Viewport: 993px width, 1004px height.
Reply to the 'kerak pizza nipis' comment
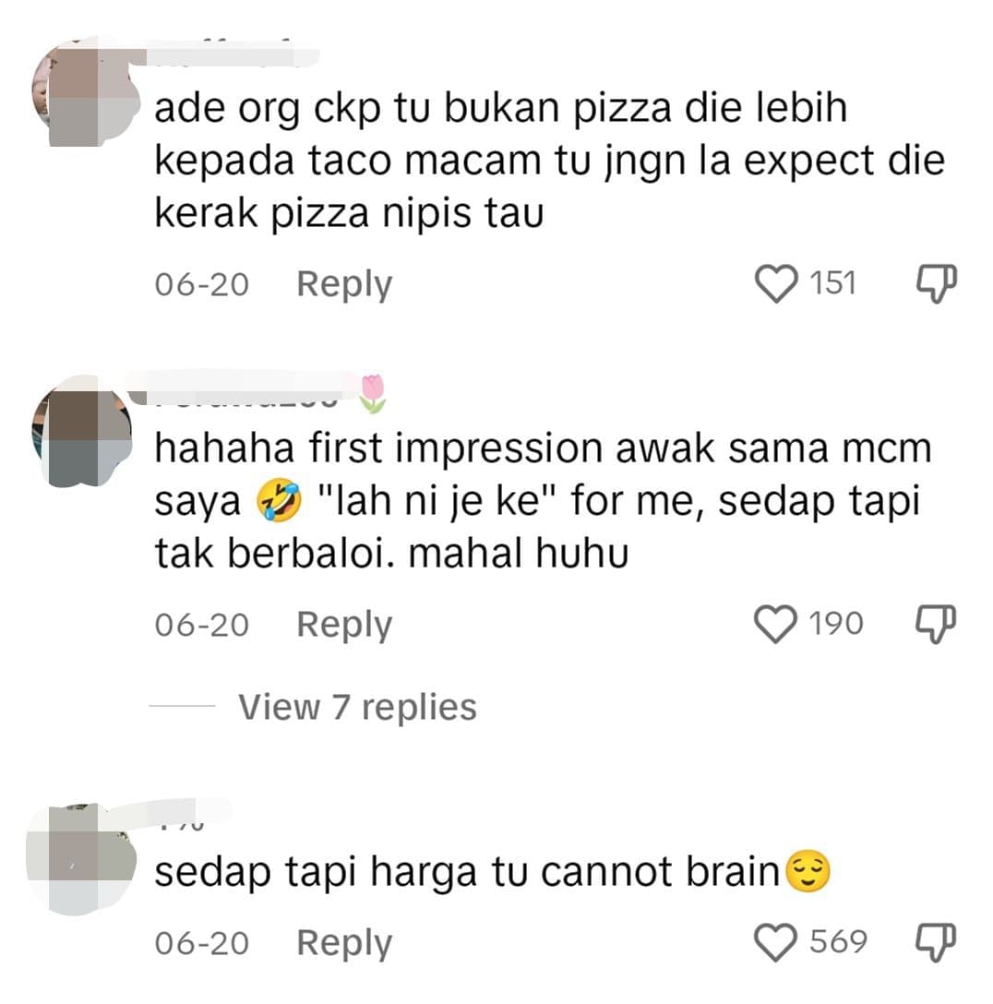[344, 285]
